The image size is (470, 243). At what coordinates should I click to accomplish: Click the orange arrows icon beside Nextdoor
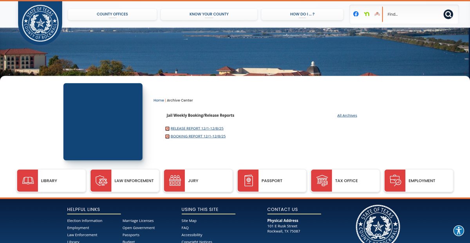pos(377,14)
